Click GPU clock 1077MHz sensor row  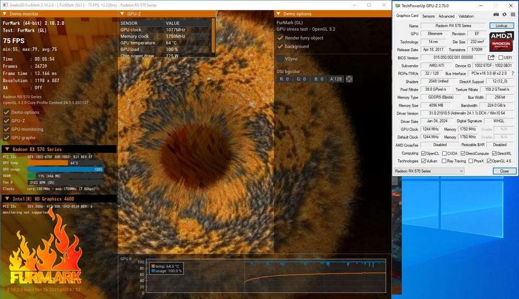point(165,30)
